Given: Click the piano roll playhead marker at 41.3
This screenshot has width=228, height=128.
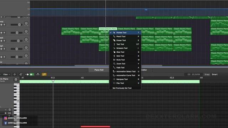Looking at the screenshot, I should pyautogui.click(x=53, y=81).
